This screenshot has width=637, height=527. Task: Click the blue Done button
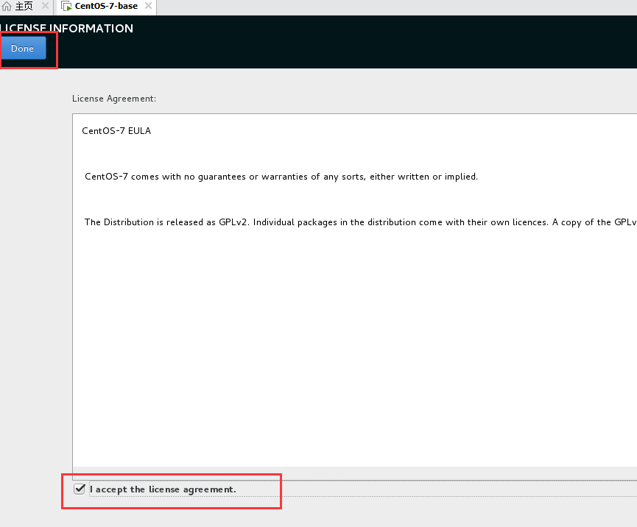pyautogui.click(x=23, y=48)
